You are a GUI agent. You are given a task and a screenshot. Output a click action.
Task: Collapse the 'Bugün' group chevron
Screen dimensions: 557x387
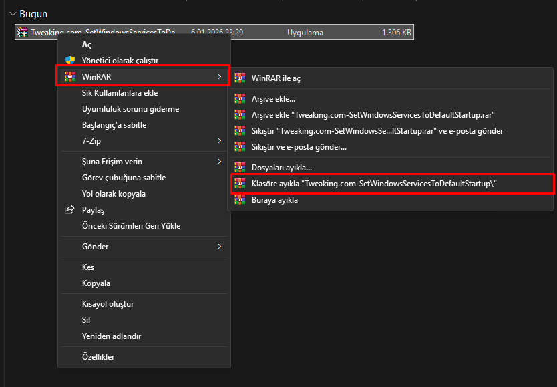pos(13,14)
